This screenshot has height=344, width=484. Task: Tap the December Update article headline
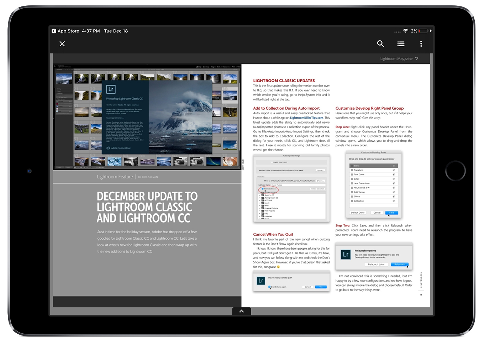pyautogui.click(x=147, y=207)
